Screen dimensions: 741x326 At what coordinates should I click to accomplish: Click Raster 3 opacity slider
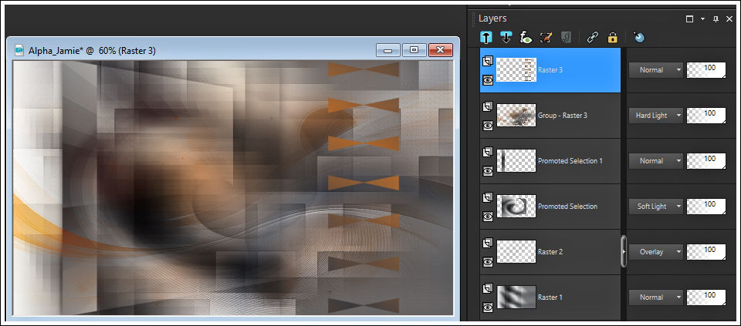point(706,70)
